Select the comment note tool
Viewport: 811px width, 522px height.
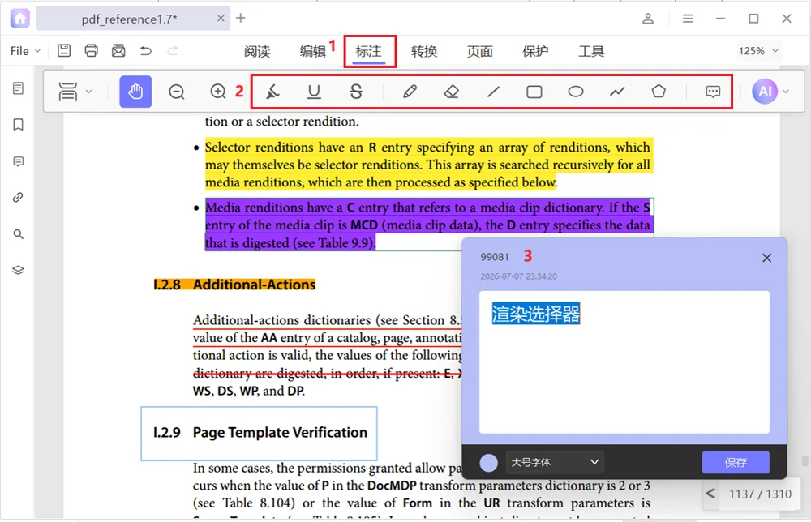click(x=713, y=92)
